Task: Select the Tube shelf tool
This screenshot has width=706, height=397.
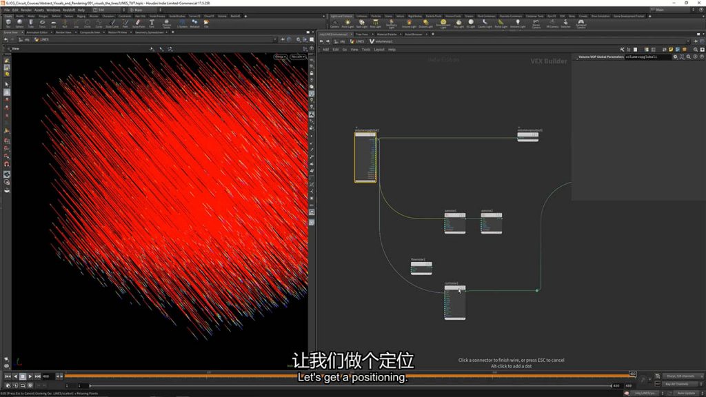Action: click(x=30, y=23)
